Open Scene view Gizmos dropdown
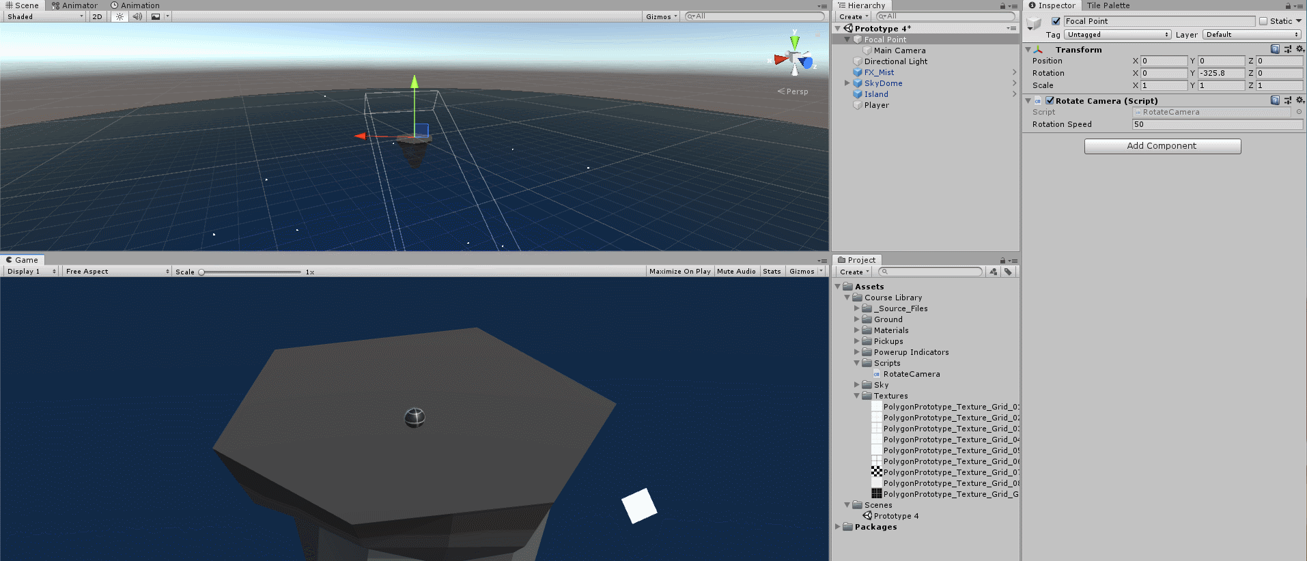 661,16
